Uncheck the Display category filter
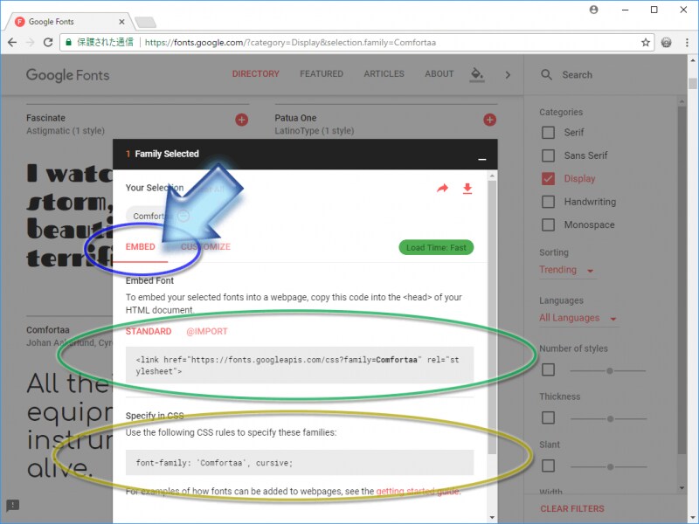 coord(548,178)
